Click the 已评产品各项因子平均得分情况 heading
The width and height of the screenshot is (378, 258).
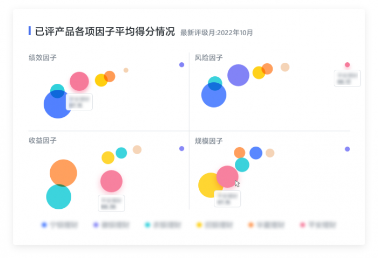105,31
